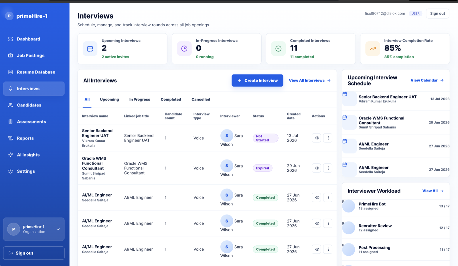Click Recruiter Review avatar
This screenshot has width=458, height=266.
click(x=349, y=228)
